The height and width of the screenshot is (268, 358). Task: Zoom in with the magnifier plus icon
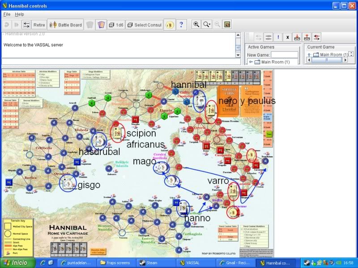196,25
